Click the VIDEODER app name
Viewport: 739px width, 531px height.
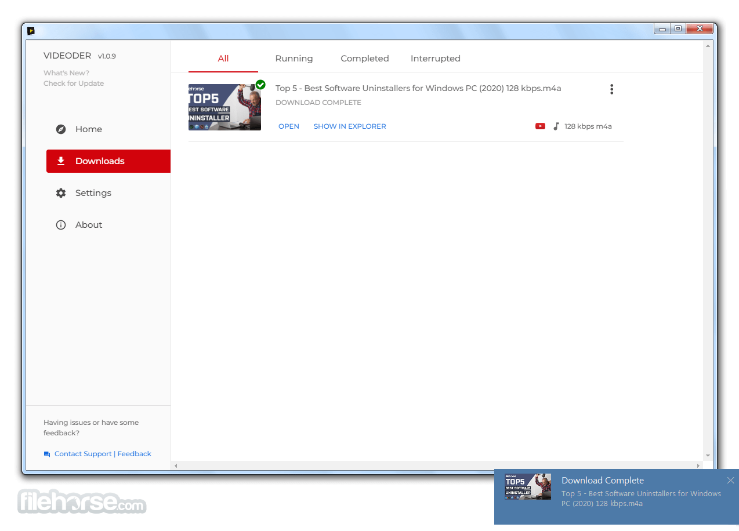[67, 56]
